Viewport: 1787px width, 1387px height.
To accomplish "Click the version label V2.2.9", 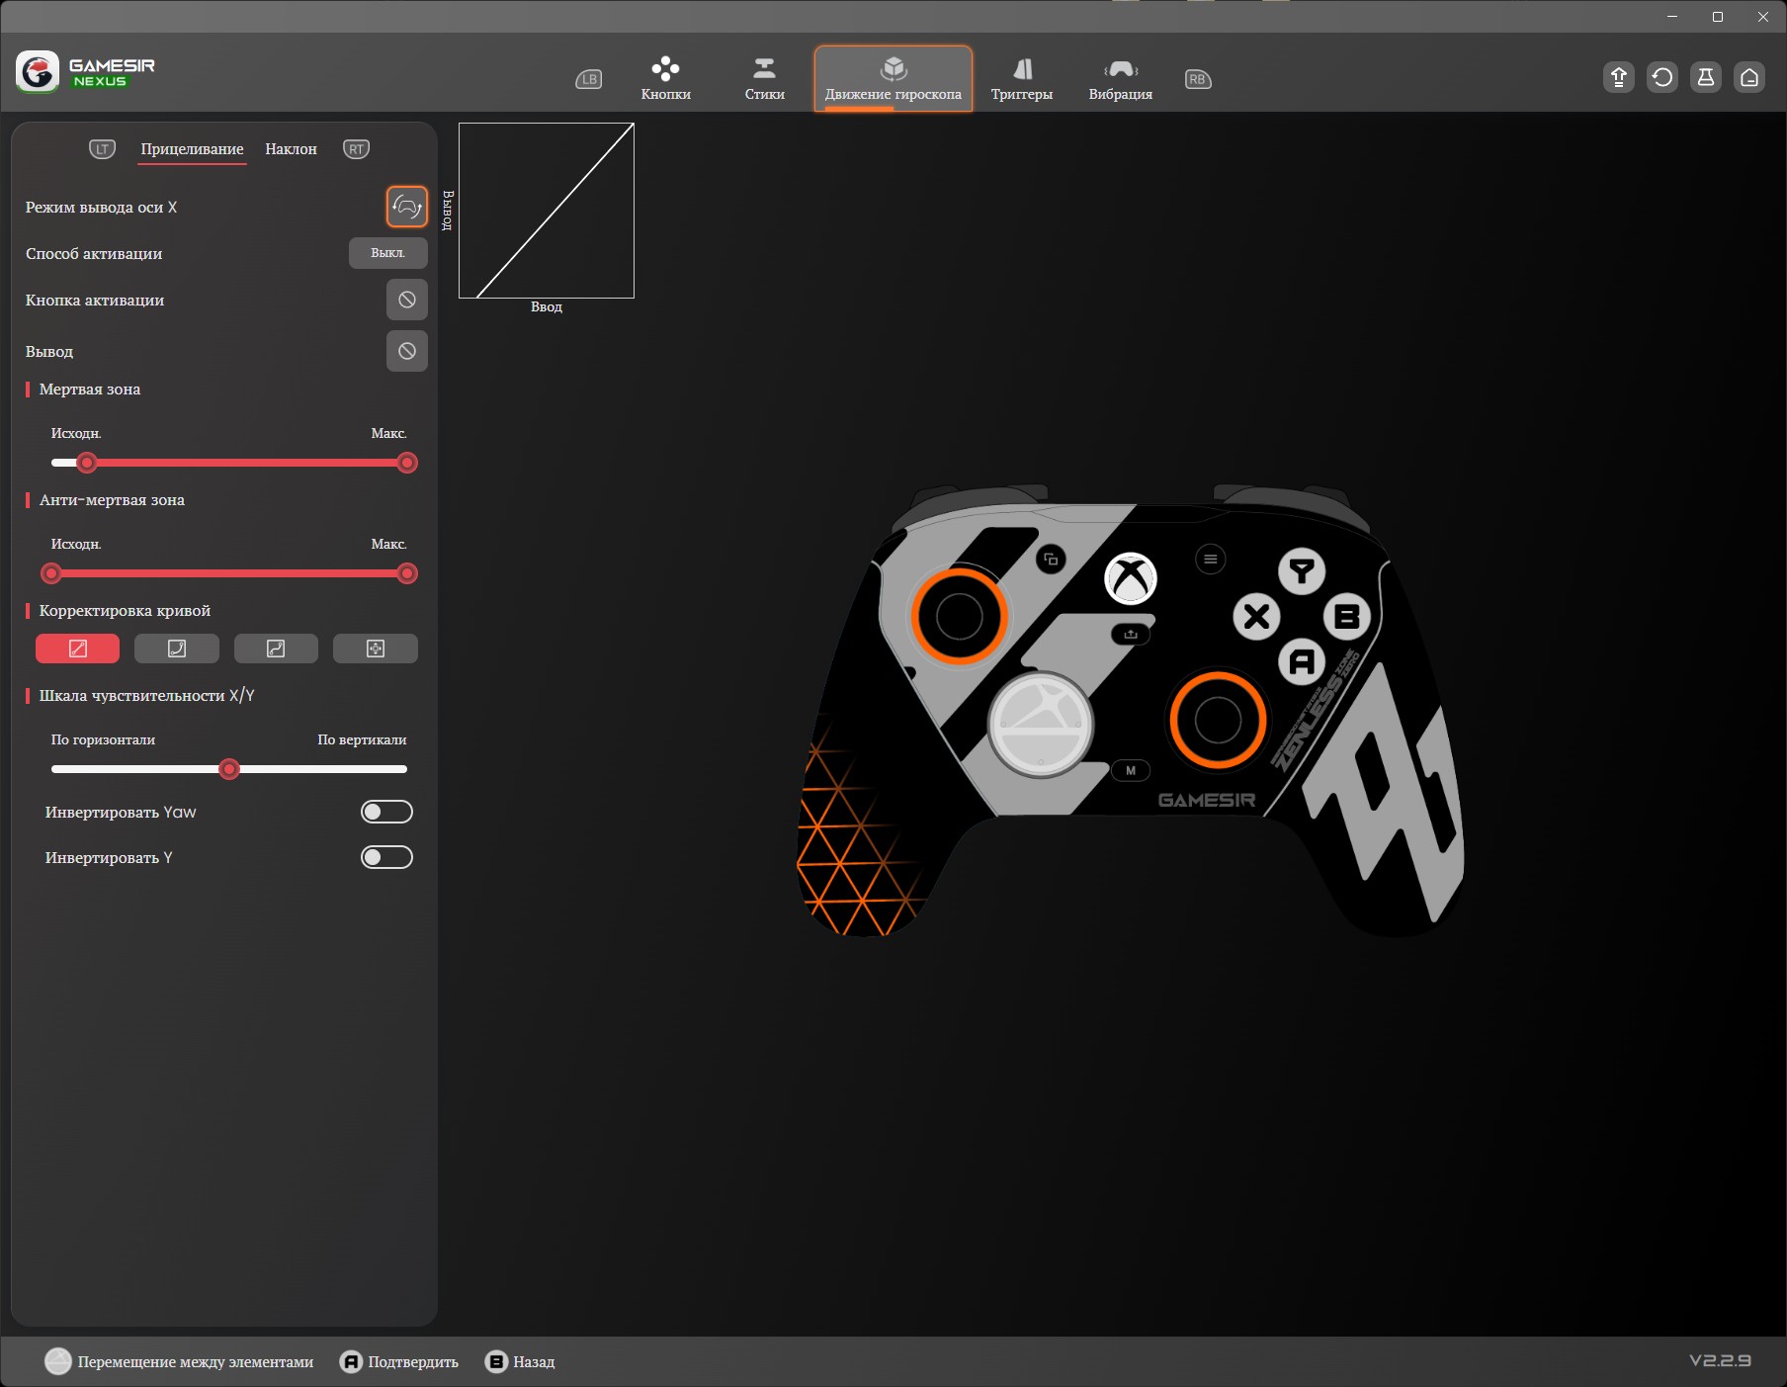I will (1720, 1361).
